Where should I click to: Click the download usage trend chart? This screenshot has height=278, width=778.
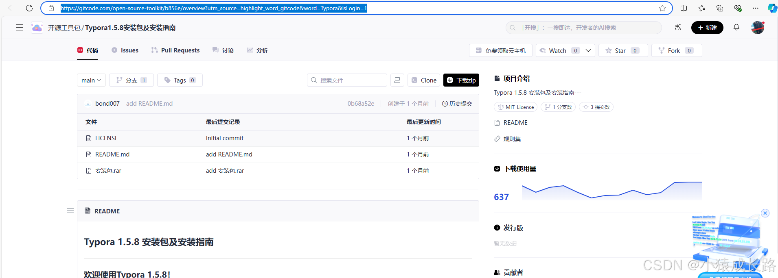[x=612, y=191]
